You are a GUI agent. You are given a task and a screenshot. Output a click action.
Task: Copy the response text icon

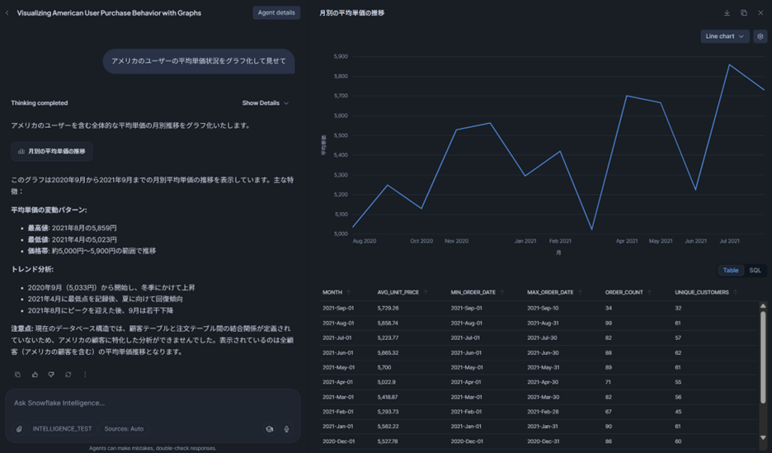pyautogui.click(x=17, y=375)
